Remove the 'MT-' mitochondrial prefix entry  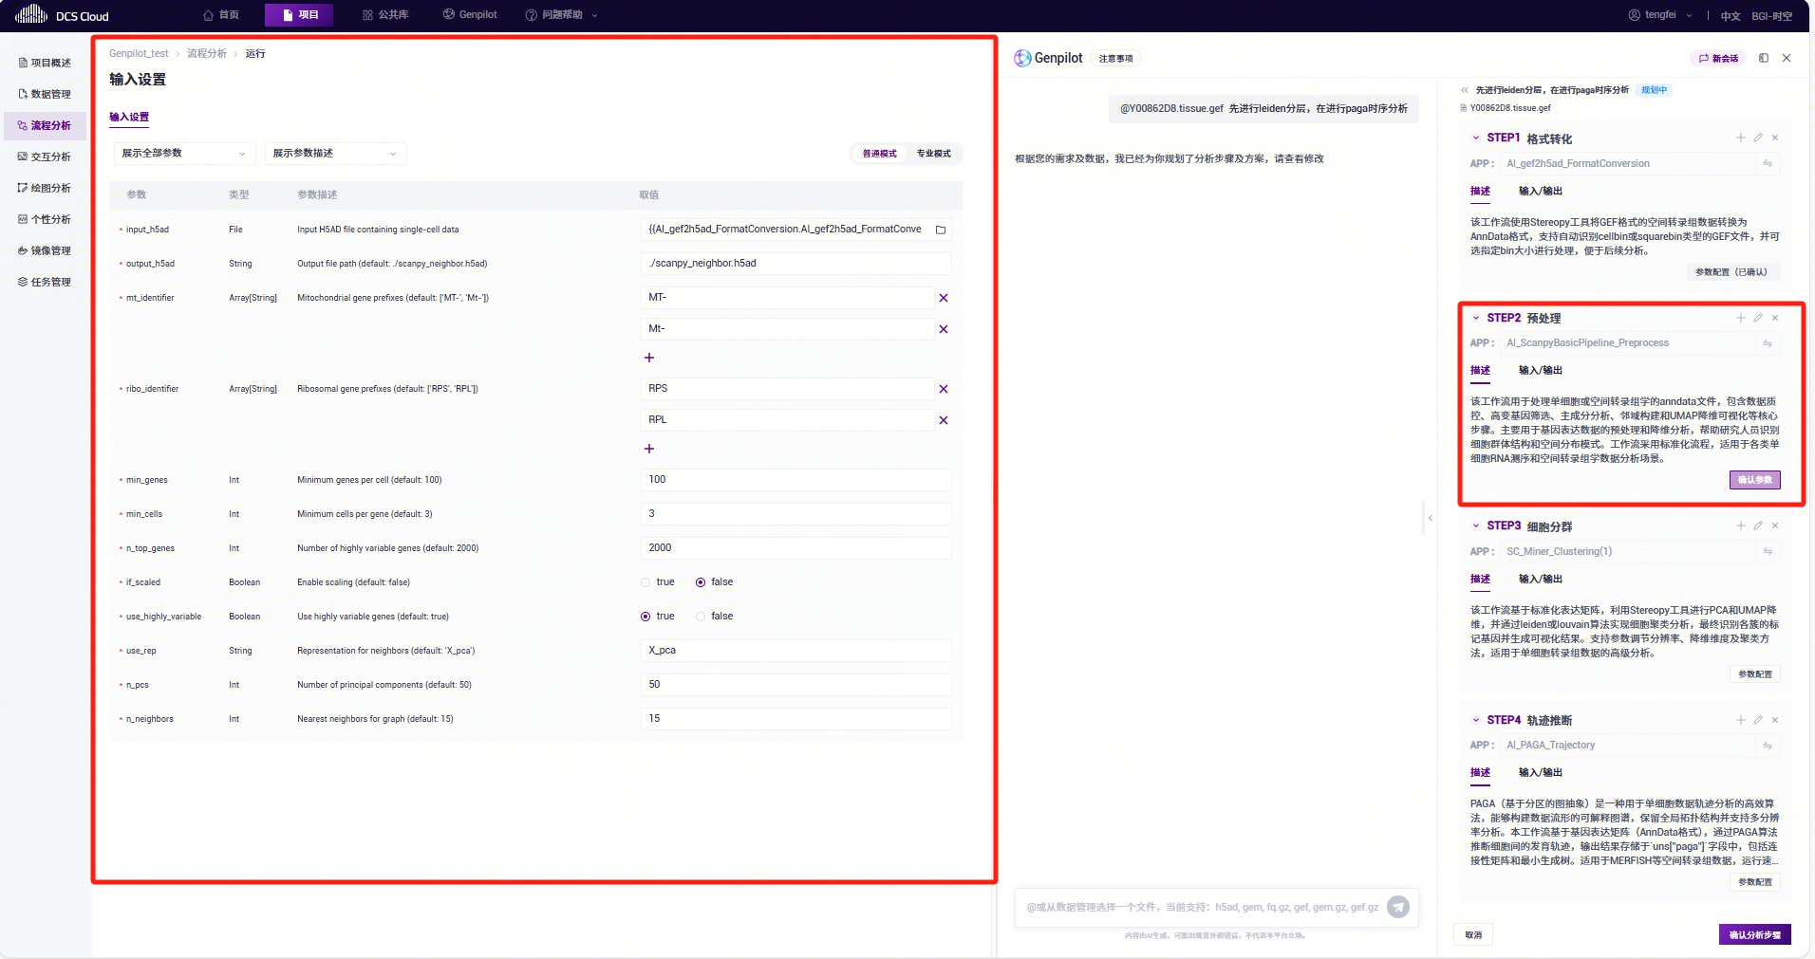click(x=944, y=298)
